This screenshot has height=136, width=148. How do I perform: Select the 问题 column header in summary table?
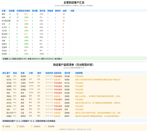pos(72,11)
